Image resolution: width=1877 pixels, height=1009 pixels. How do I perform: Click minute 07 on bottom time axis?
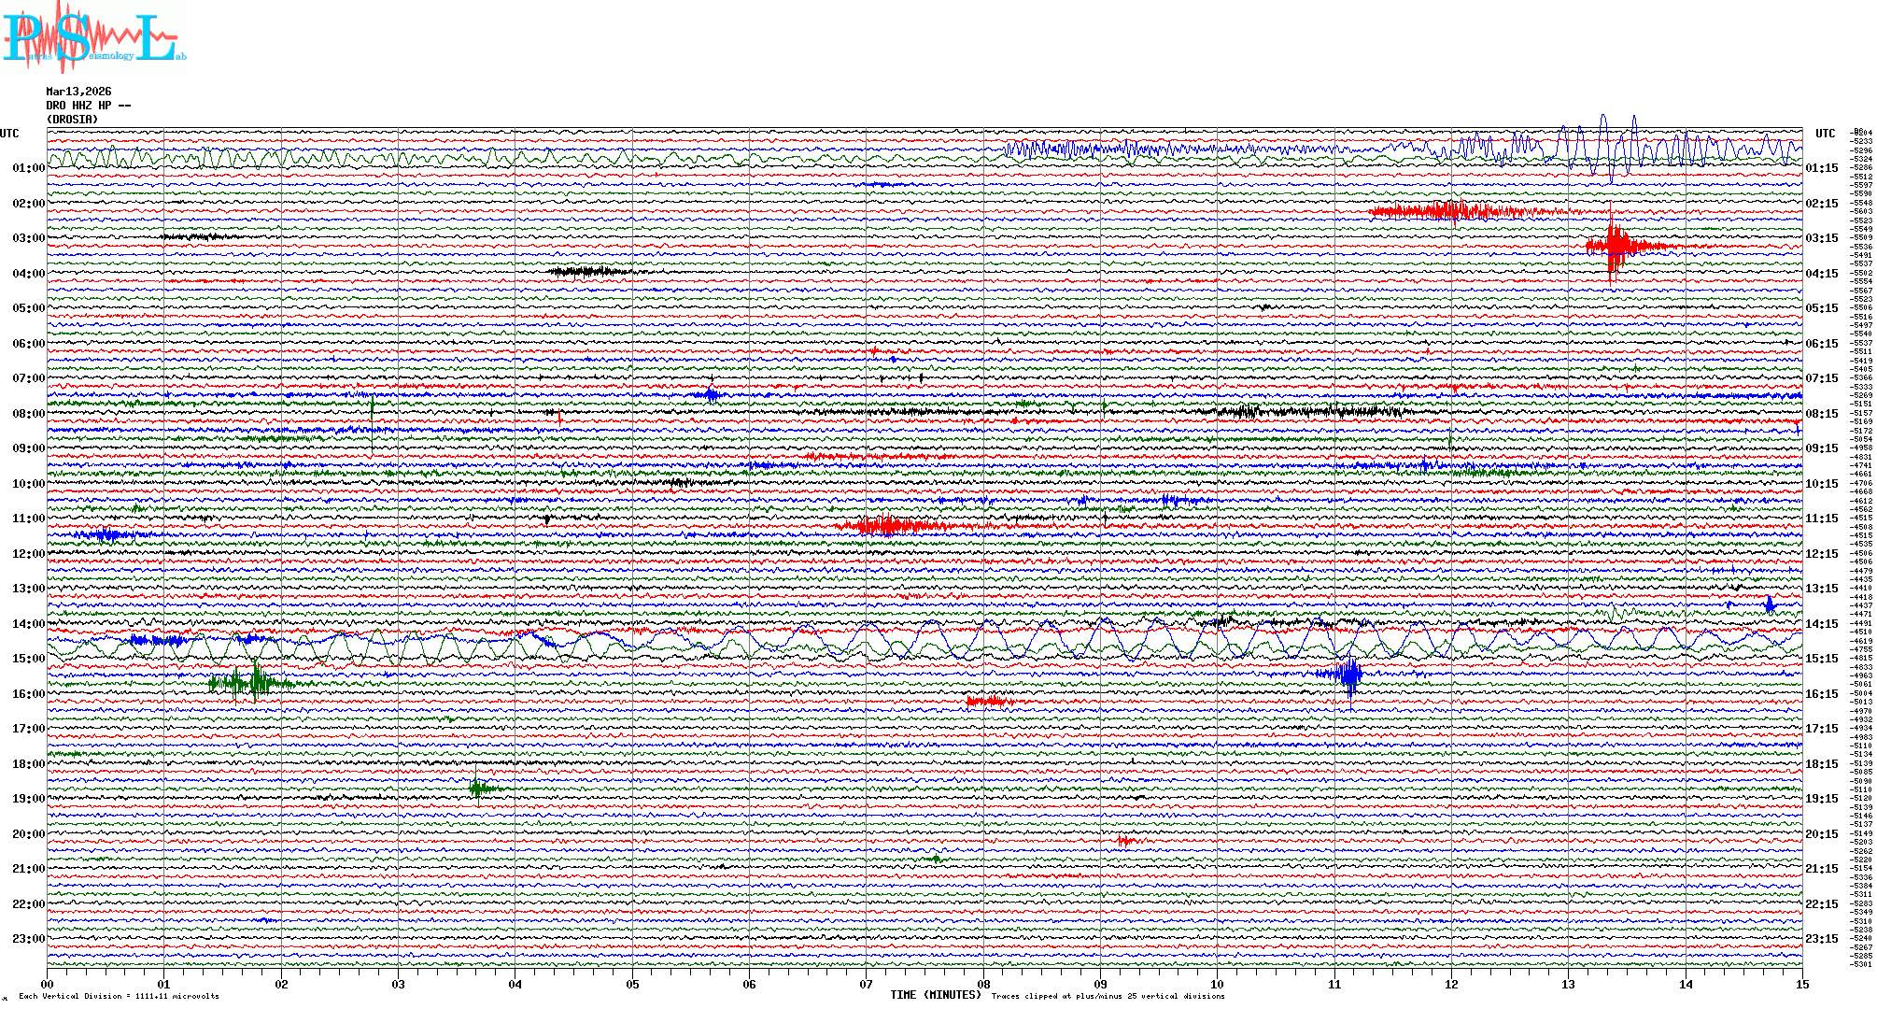point(866,984)
